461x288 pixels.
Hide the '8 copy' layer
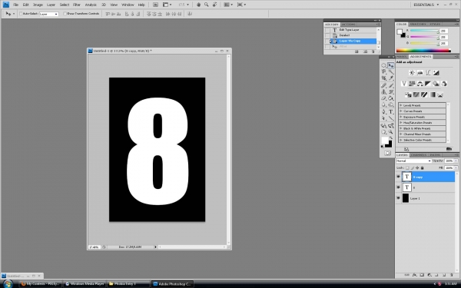tap(398, 177)
